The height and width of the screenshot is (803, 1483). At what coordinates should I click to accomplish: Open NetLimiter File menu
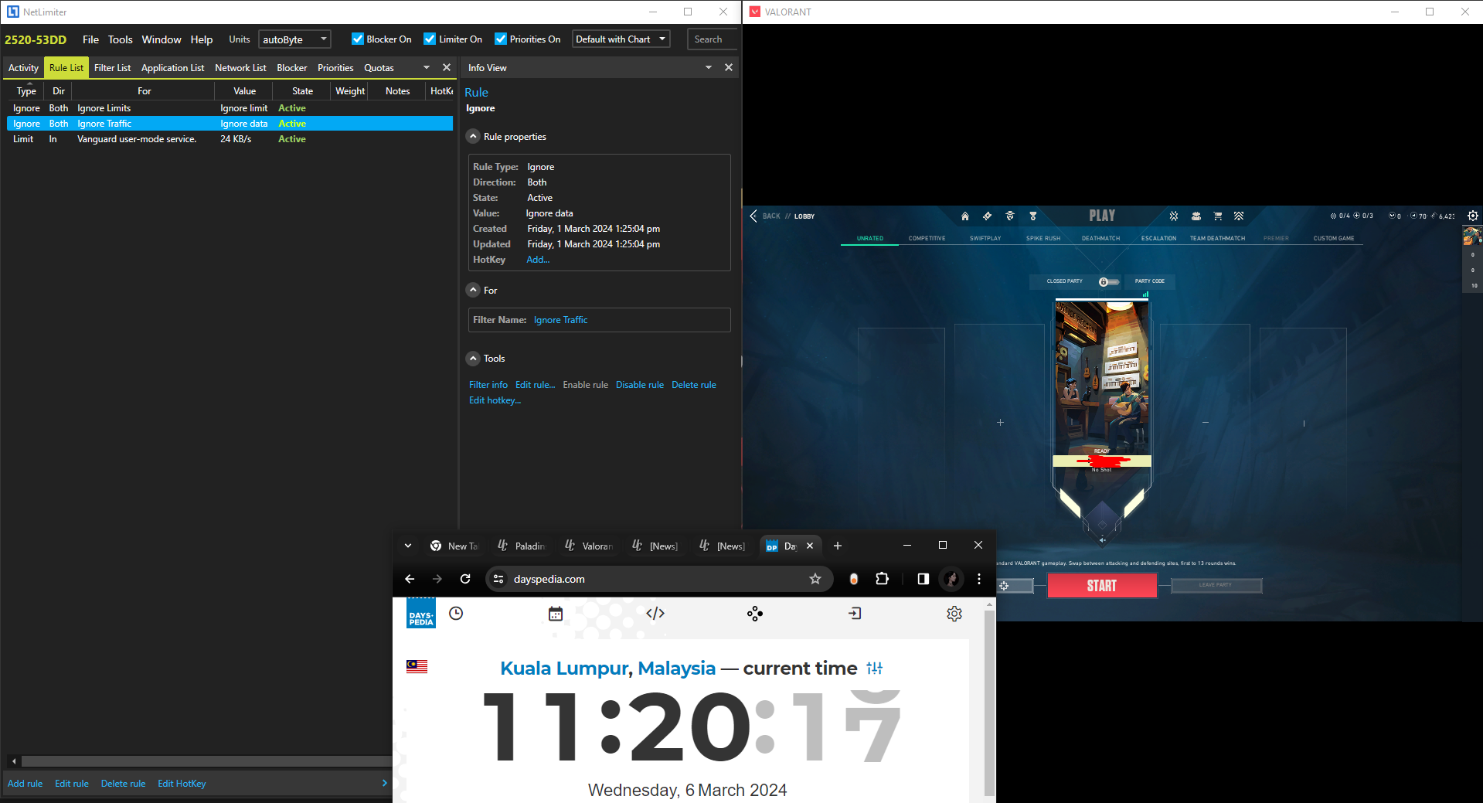90,39
